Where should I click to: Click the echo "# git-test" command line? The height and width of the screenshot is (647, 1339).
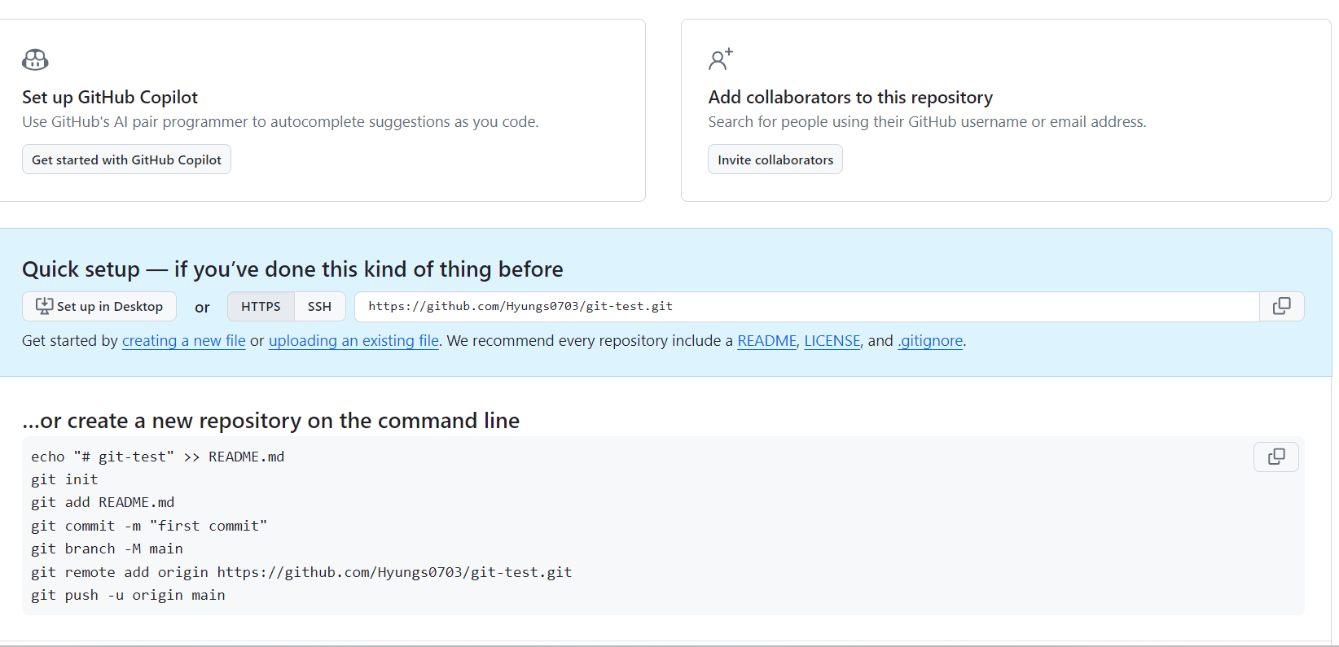coord(158,457)
